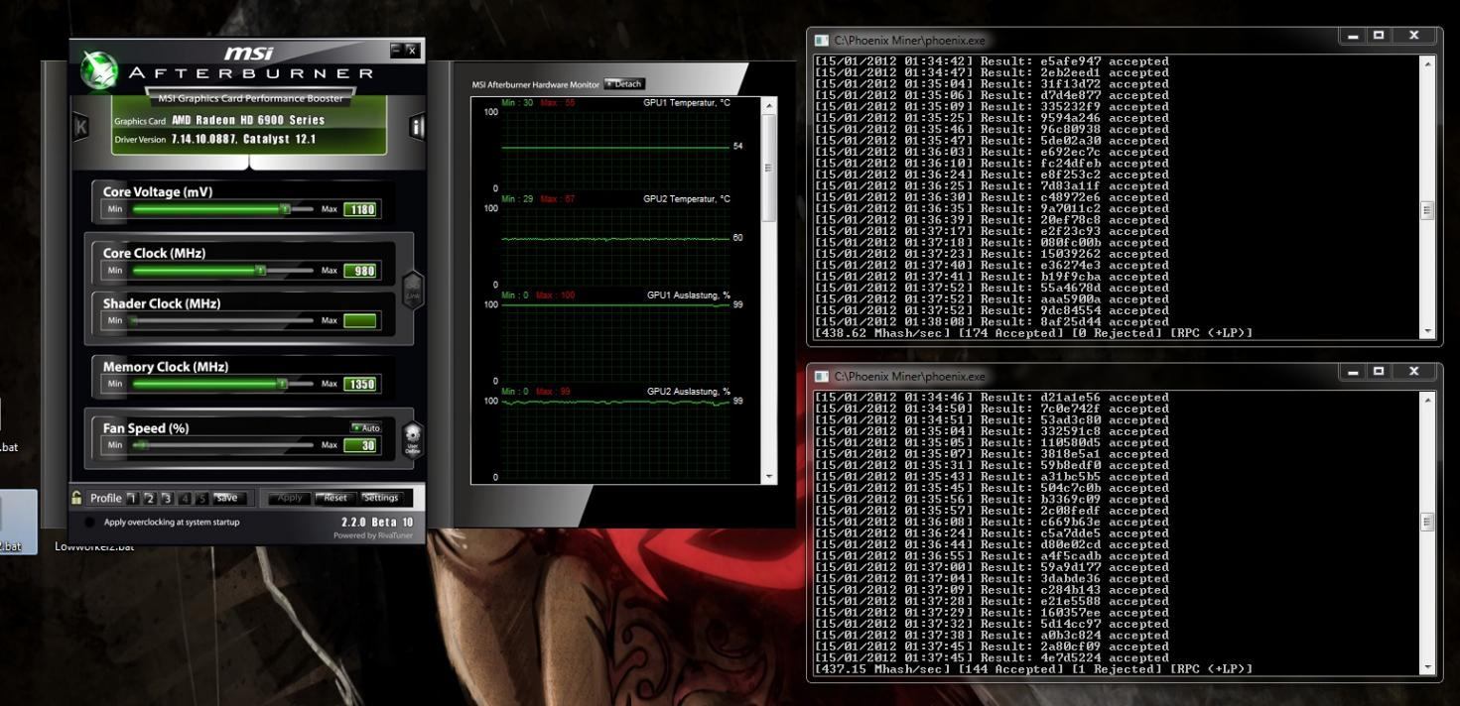The image size is (1460, 706).
Task: Click lower console scrollbar up arrow
Action: (x=1428, y=400)
